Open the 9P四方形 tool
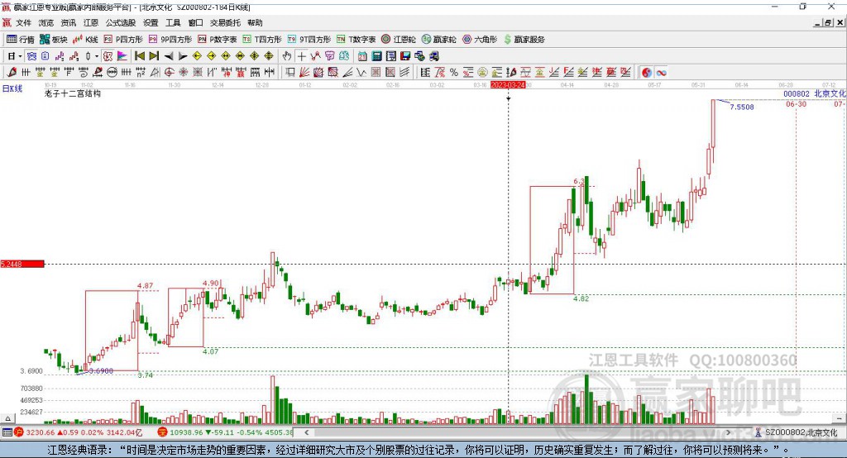 [x=170, y=40]
